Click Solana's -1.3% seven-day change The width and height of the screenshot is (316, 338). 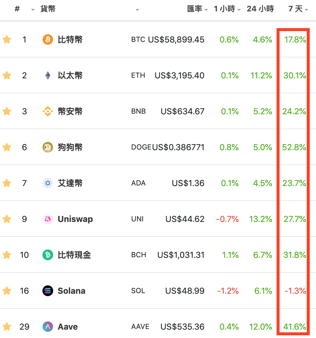295,291
